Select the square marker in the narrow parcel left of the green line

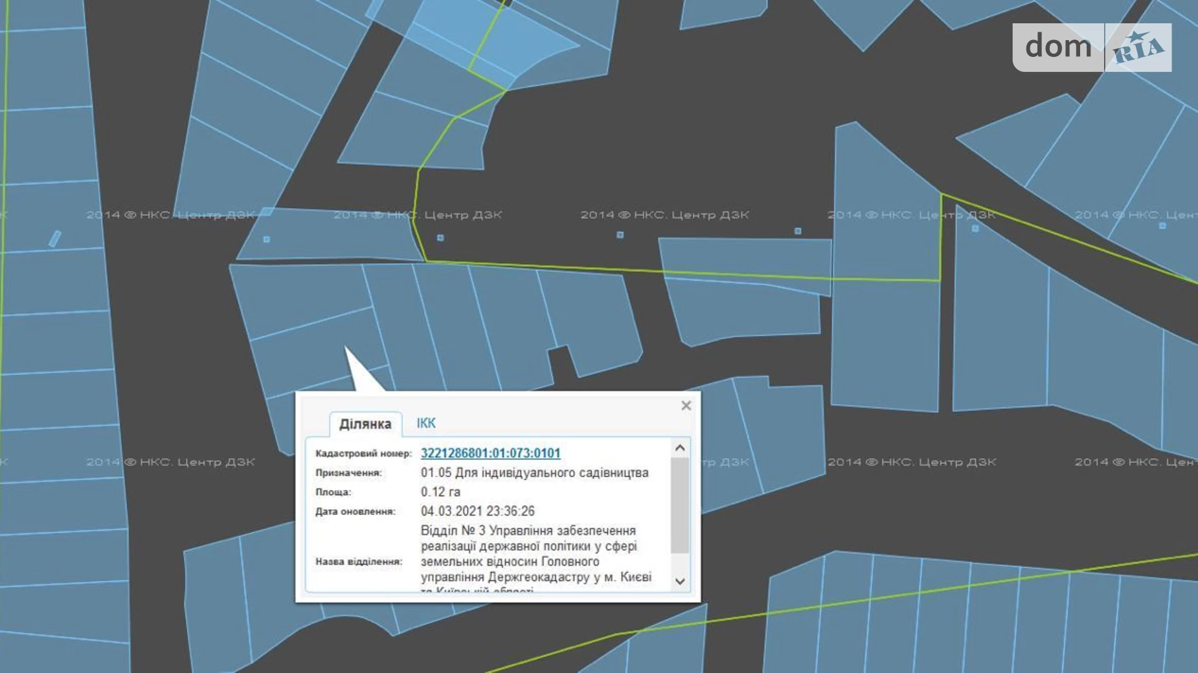click(266, 239)
